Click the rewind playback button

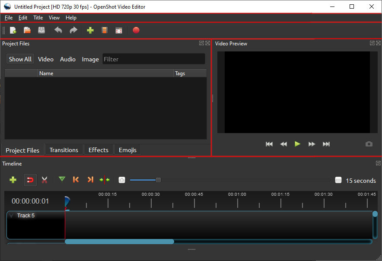point(283,144)
